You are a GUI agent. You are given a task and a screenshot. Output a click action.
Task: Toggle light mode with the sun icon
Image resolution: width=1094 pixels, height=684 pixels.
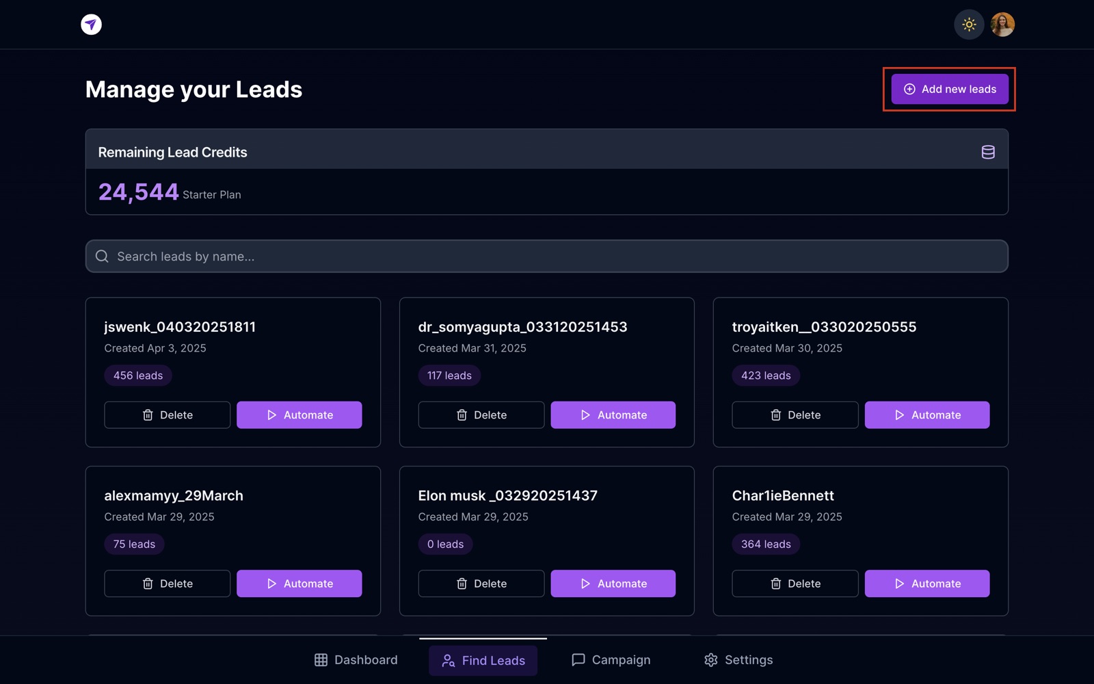pos(968,25)
